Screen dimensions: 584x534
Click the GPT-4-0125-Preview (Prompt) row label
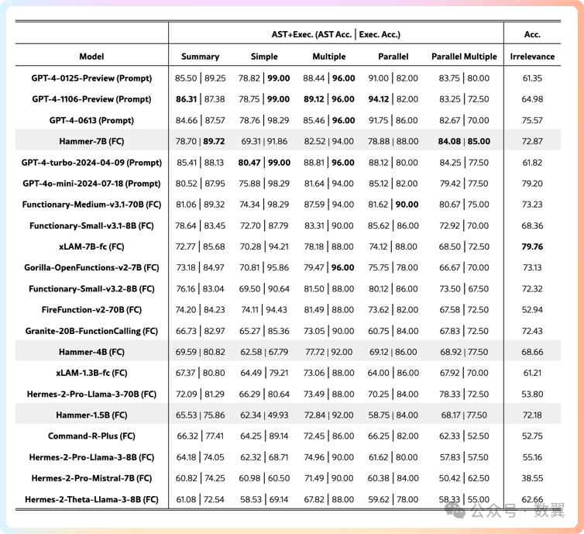91,78
